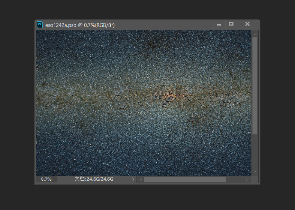Click the vertical scrollbar up arrow

click(x=255, y=34)
